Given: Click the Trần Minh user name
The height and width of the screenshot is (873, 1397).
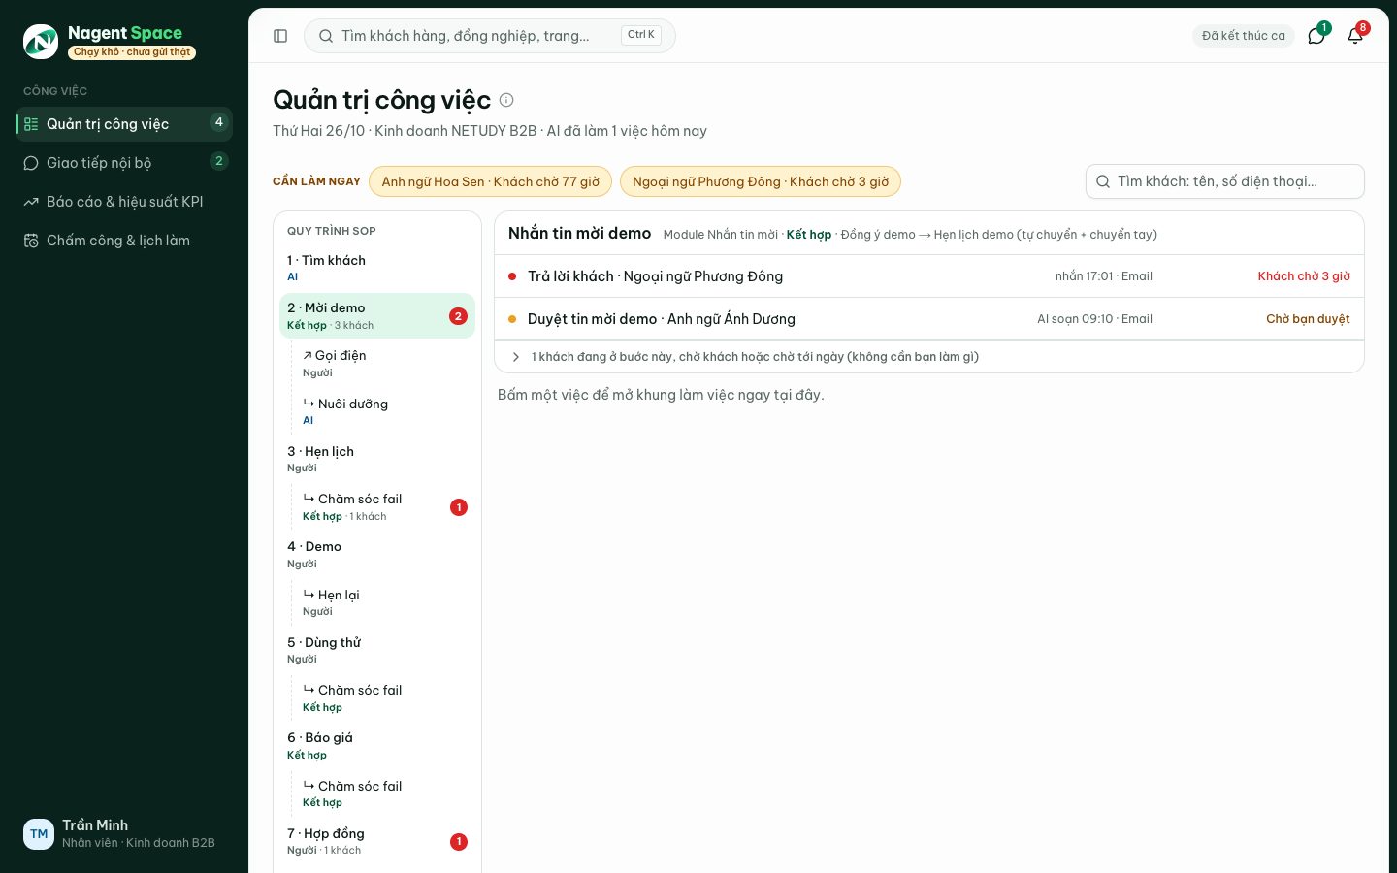Looking at the screenshot, I should click(95, 825).
